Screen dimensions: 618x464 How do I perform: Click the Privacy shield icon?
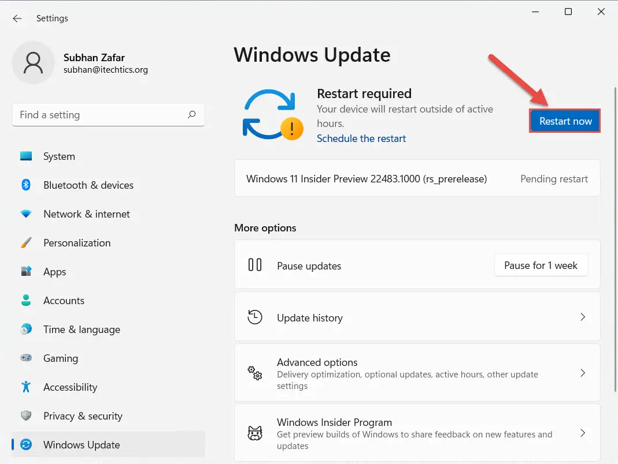[26, 416]
